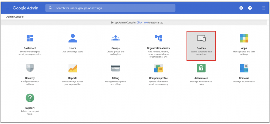270x124 pixels.
Task: Click the Company profile buildings icon
Action: coord(158,68)
